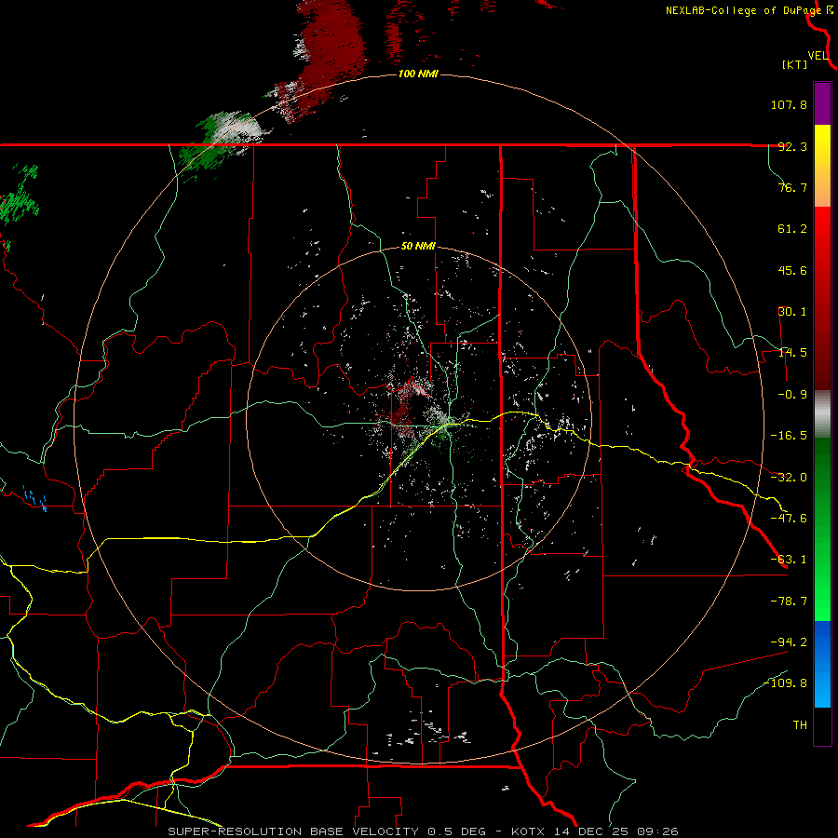Select the 107.8 value on velocity scale
The height and width of the screenshot is (838, 838).
coord(789,104)
